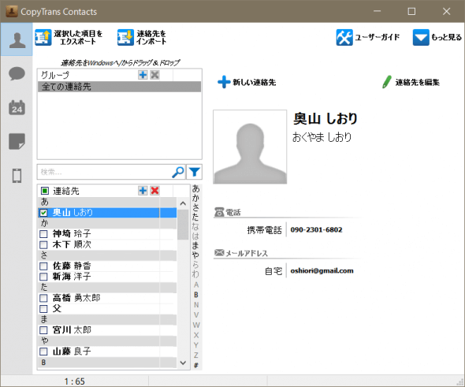This screenshot has width=465, height=387.
Task: Click 連絡先をインポート import button
Action: coord(142,37)
